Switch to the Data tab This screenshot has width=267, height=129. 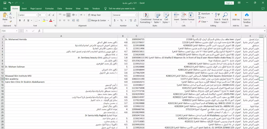tap(60, 8)
